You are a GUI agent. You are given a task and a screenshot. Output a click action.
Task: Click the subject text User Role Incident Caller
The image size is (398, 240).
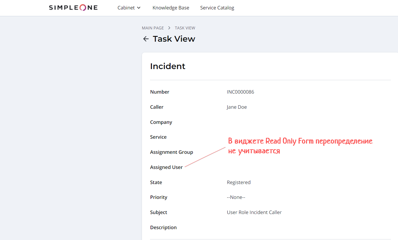[254, 212]
